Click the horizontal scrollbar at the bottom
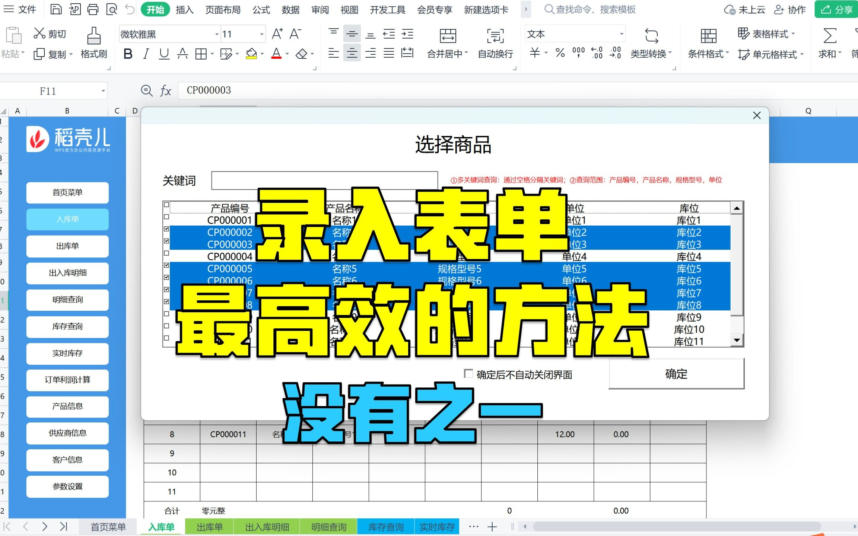 (x=677, y=526)
